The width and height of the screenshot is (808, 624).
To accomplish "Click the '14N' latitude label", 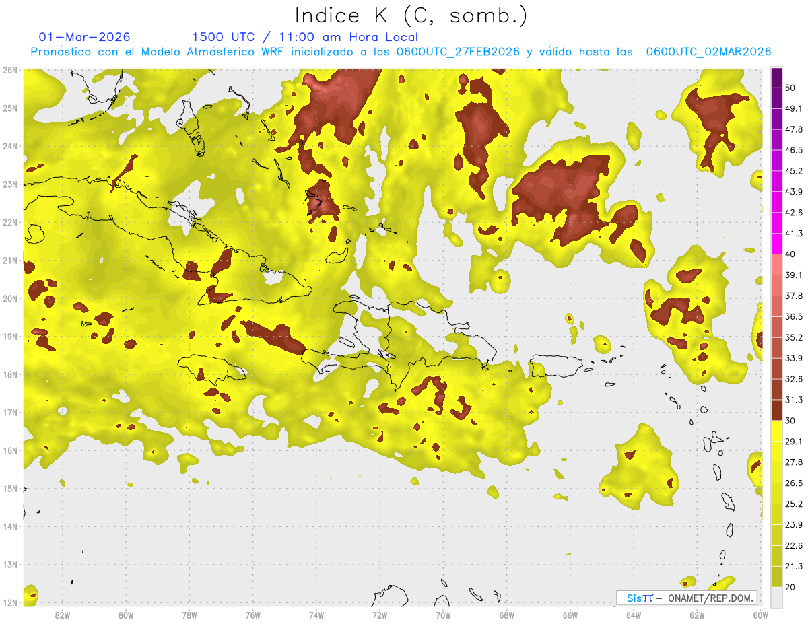I will [x=9, y=527].
